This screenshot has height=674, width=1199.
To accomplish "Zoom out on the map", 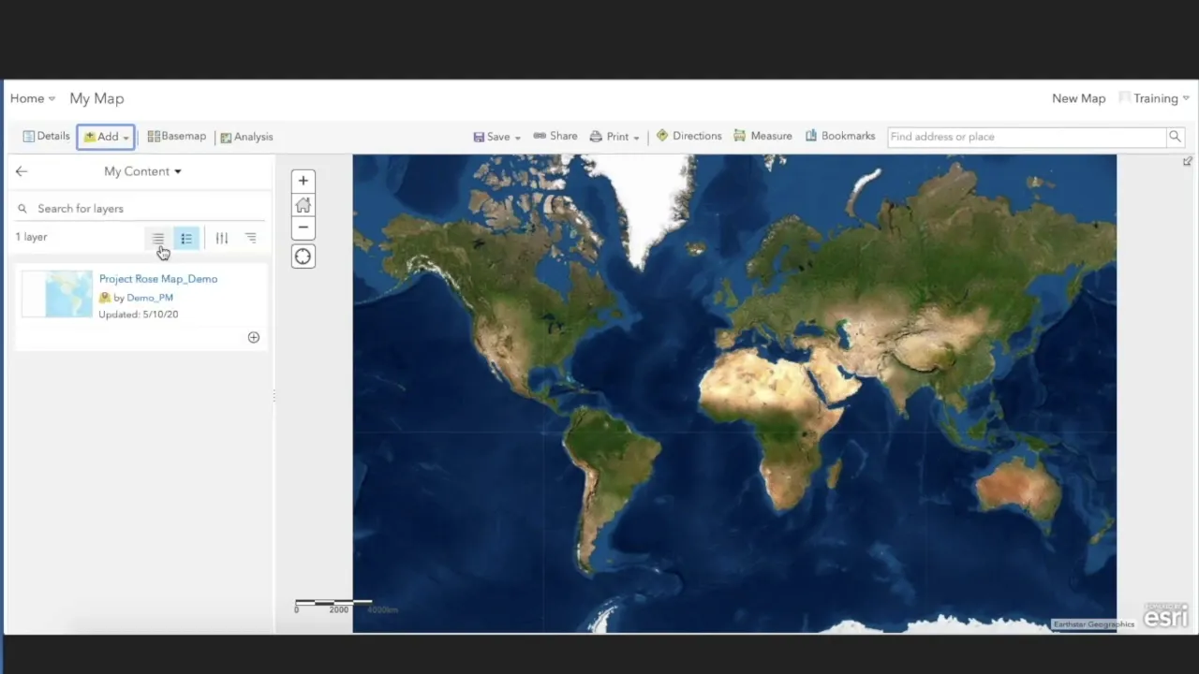I will [303, 228].
